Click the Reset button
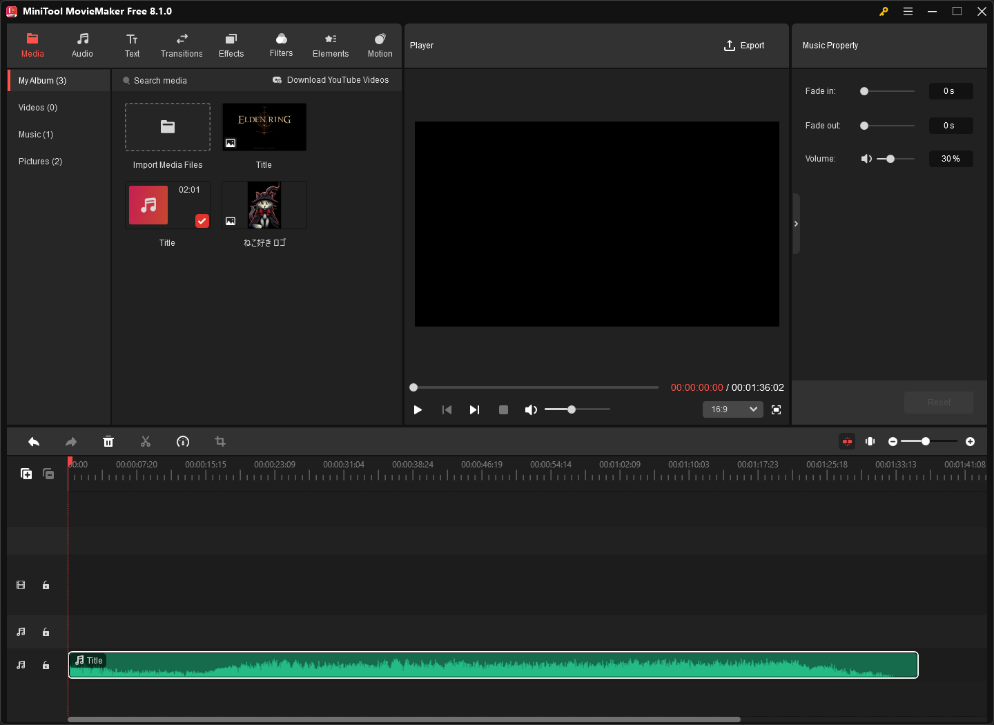 click(939, 403)
